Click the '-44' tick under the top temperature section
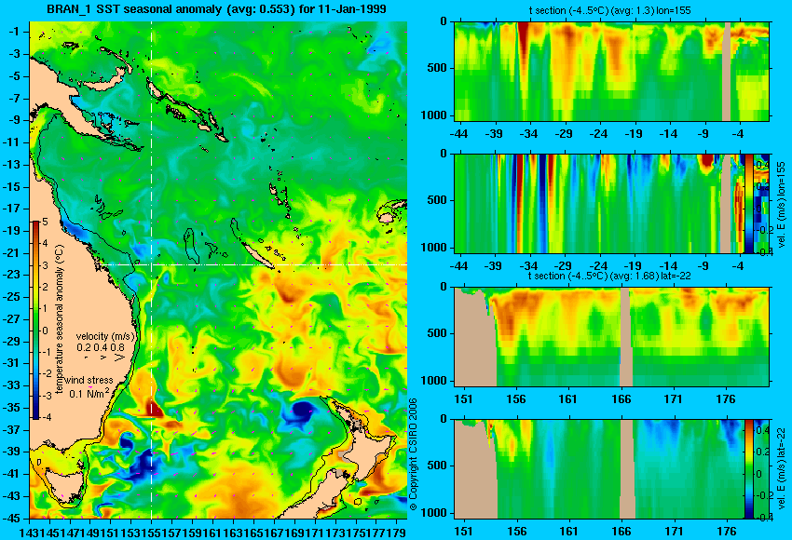 pyautogui.click(x=458, y=134)
